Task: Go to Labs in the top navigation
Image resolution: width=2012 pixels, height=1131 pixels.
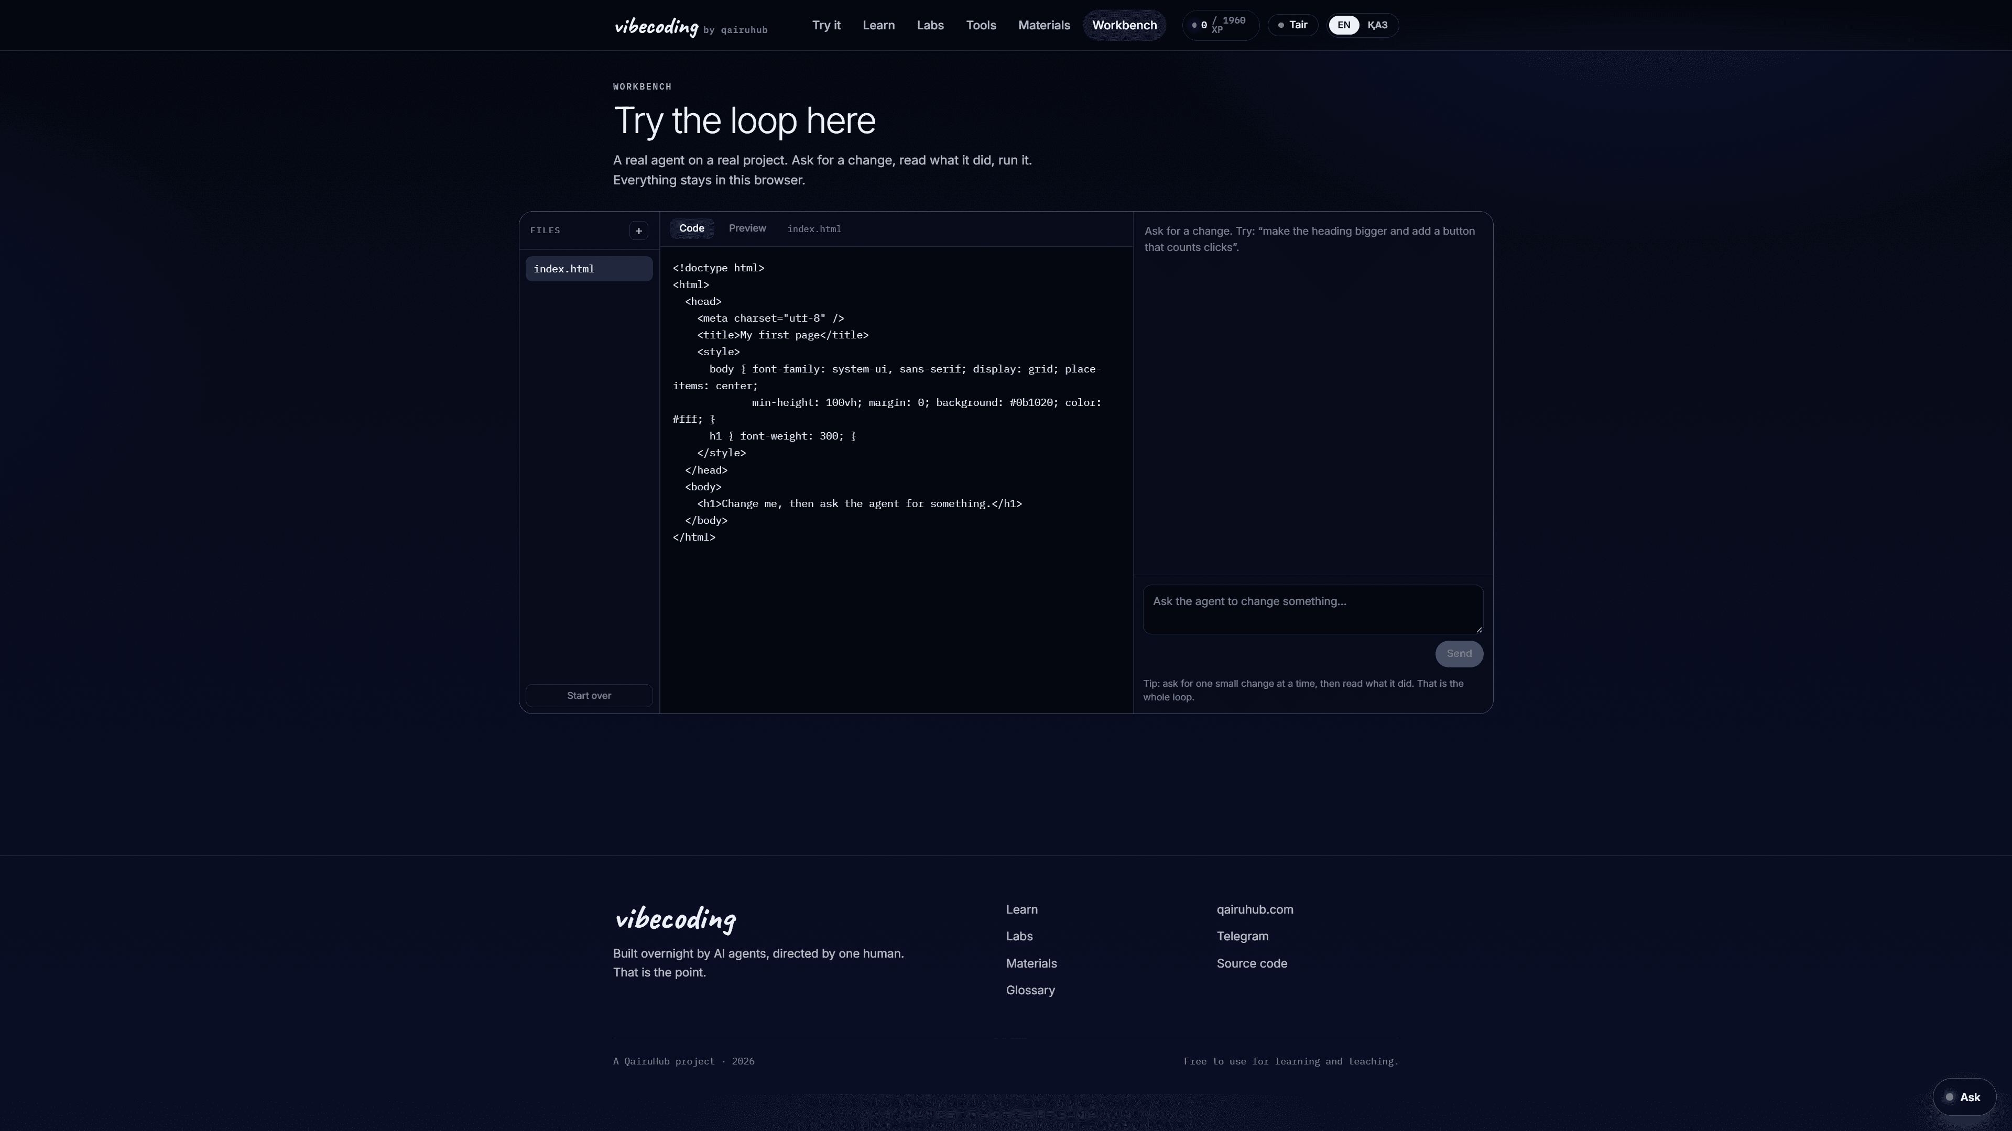Action: tap(930, 25)
